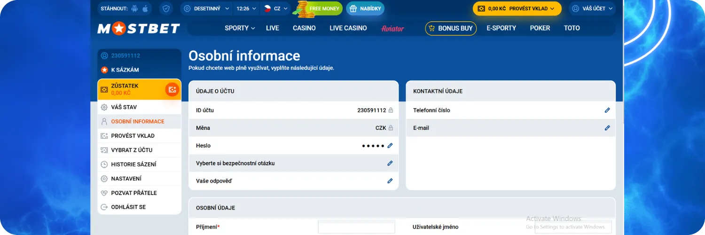Screen dimensions: 705x235
Task: Click Odhlásit se to log out
Action: click(x=128, y=207)
